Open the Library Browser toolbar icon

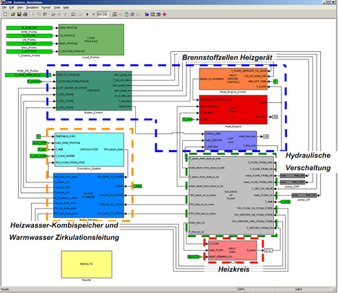point(147,15)
